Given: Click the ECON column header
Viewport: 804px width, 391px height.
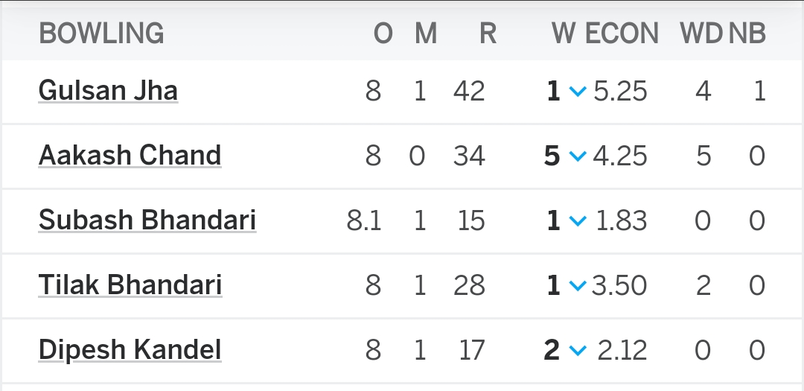Looking at the screenshot, I should pyautogui.click(x=622, y=34).
